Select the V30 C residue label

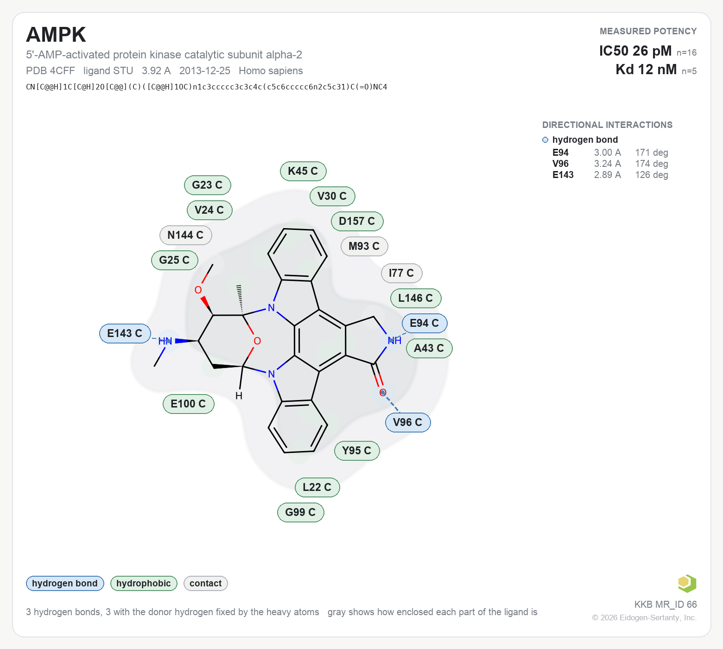332,196
